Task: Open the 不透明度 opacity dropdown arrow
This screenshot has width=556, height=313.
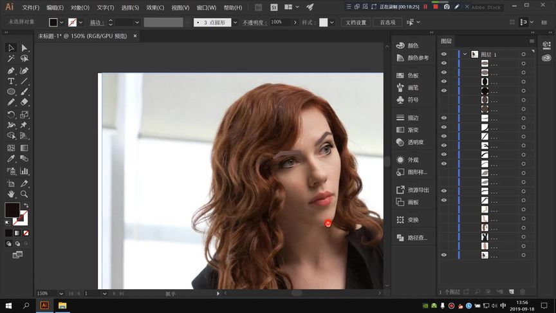Action: [296, 22]
